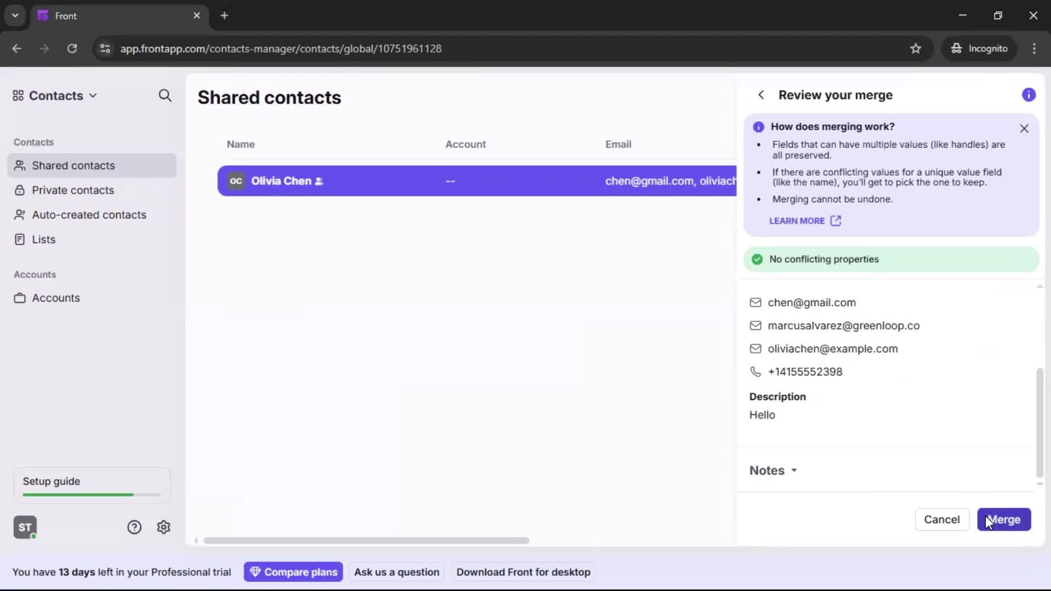Open Private contacts from the sidebar
The height and width of the screenshot is (591, 1051).
coord(73,190)
